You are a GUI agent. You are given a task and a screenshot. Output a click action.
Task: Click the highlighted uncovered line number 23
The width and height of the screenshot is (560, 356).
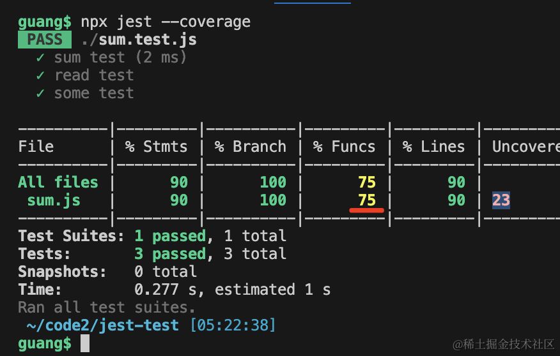(501, 200)
